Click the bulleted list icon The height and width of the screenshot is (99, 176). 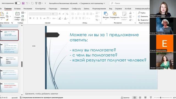pos(73,14)
